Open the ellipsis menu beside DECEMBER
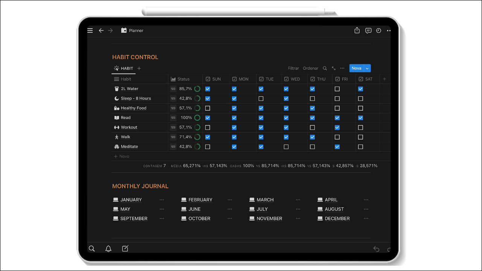Viewport: 482px width, 271px height. (366, 218)
